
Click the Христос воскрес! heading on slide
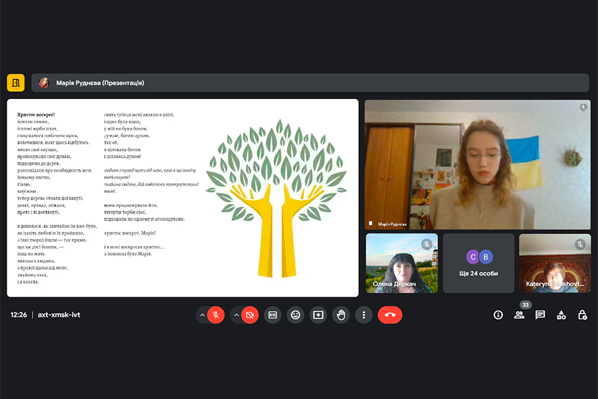36,114
